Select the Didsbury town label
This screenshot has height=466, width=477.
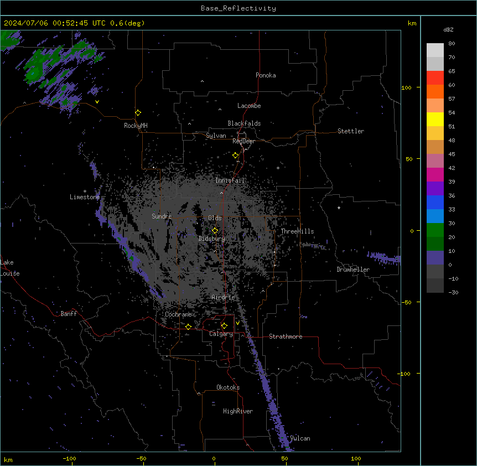212,239
